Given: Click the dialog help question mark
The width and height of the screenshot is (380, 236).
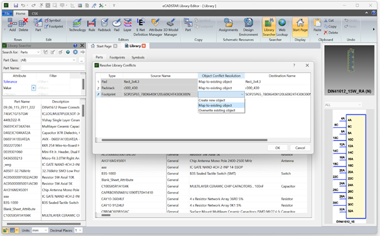Looking at the screenshot, I should [x=294, y=66].
